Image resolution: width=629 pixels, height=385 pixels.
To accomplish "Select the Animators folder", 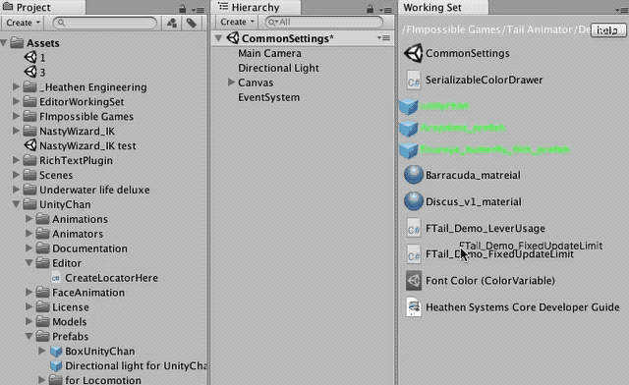I will coord(78,234).
